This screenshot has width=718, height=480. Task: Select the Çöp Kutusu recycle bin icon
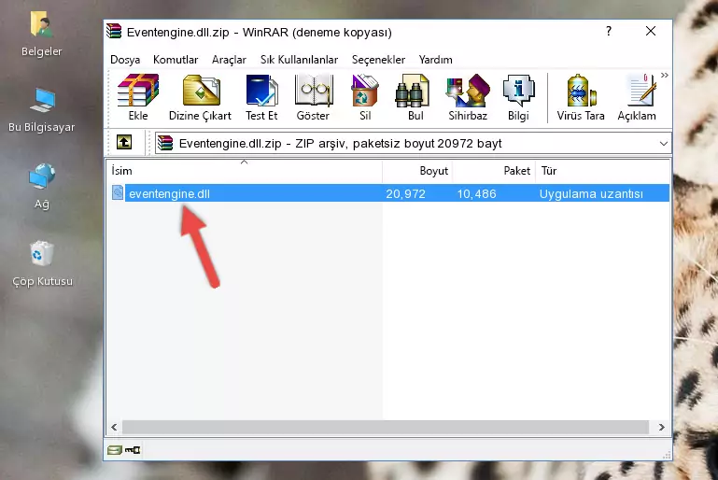(x=42, y=263)
